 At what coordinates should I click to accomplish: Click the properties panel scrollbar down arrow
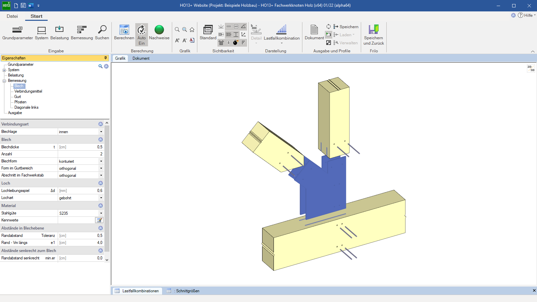[107, 260]
